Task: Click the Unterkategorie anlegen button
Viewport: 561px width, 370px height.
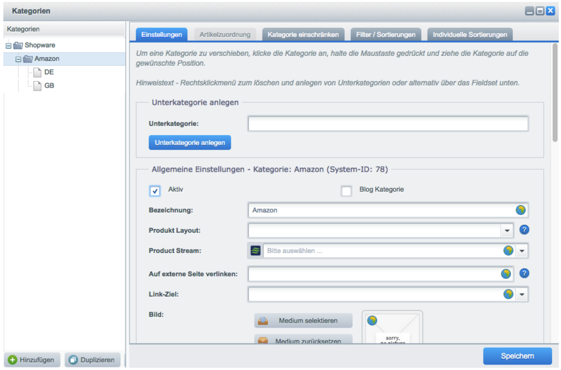Action: point(190,143)
